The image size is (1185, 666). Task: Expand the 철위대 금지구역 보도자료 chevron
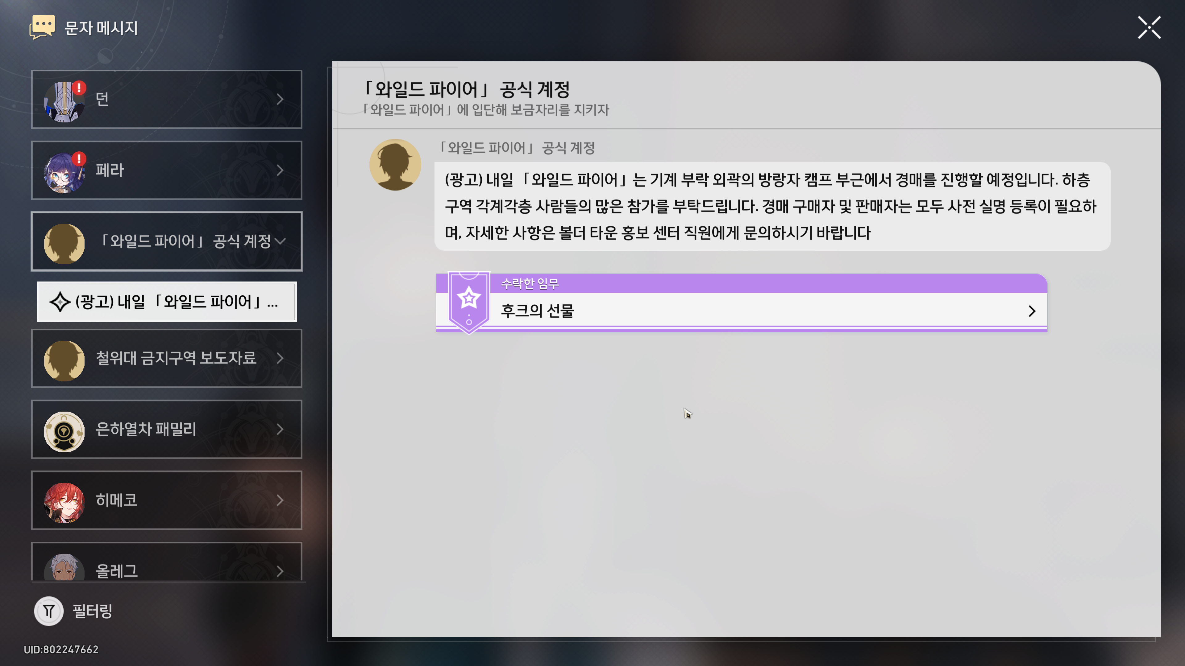pyautogui.click(x=280, y=358)
